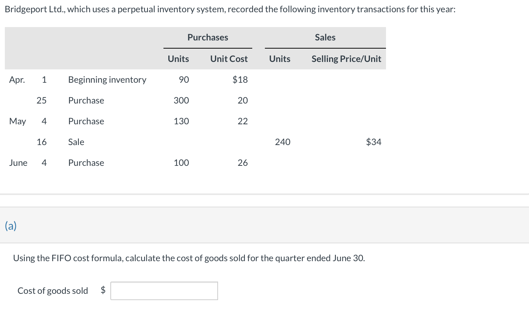This screenshot has width=529, height=322.
Task: Click the May 16 Sale entry
Action: point(76,142)
